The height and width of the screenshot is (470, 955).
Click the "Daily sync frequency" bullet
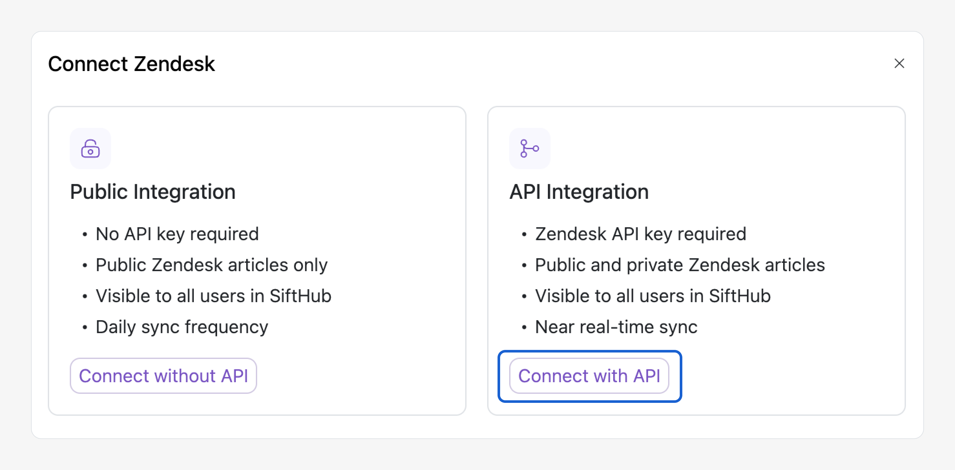coord(182,327)
